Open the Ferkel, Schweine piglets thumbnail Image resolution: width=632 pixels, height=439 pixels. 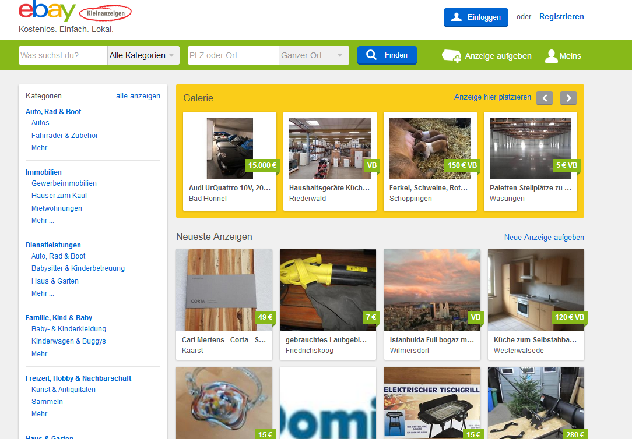tap(430, 148)
